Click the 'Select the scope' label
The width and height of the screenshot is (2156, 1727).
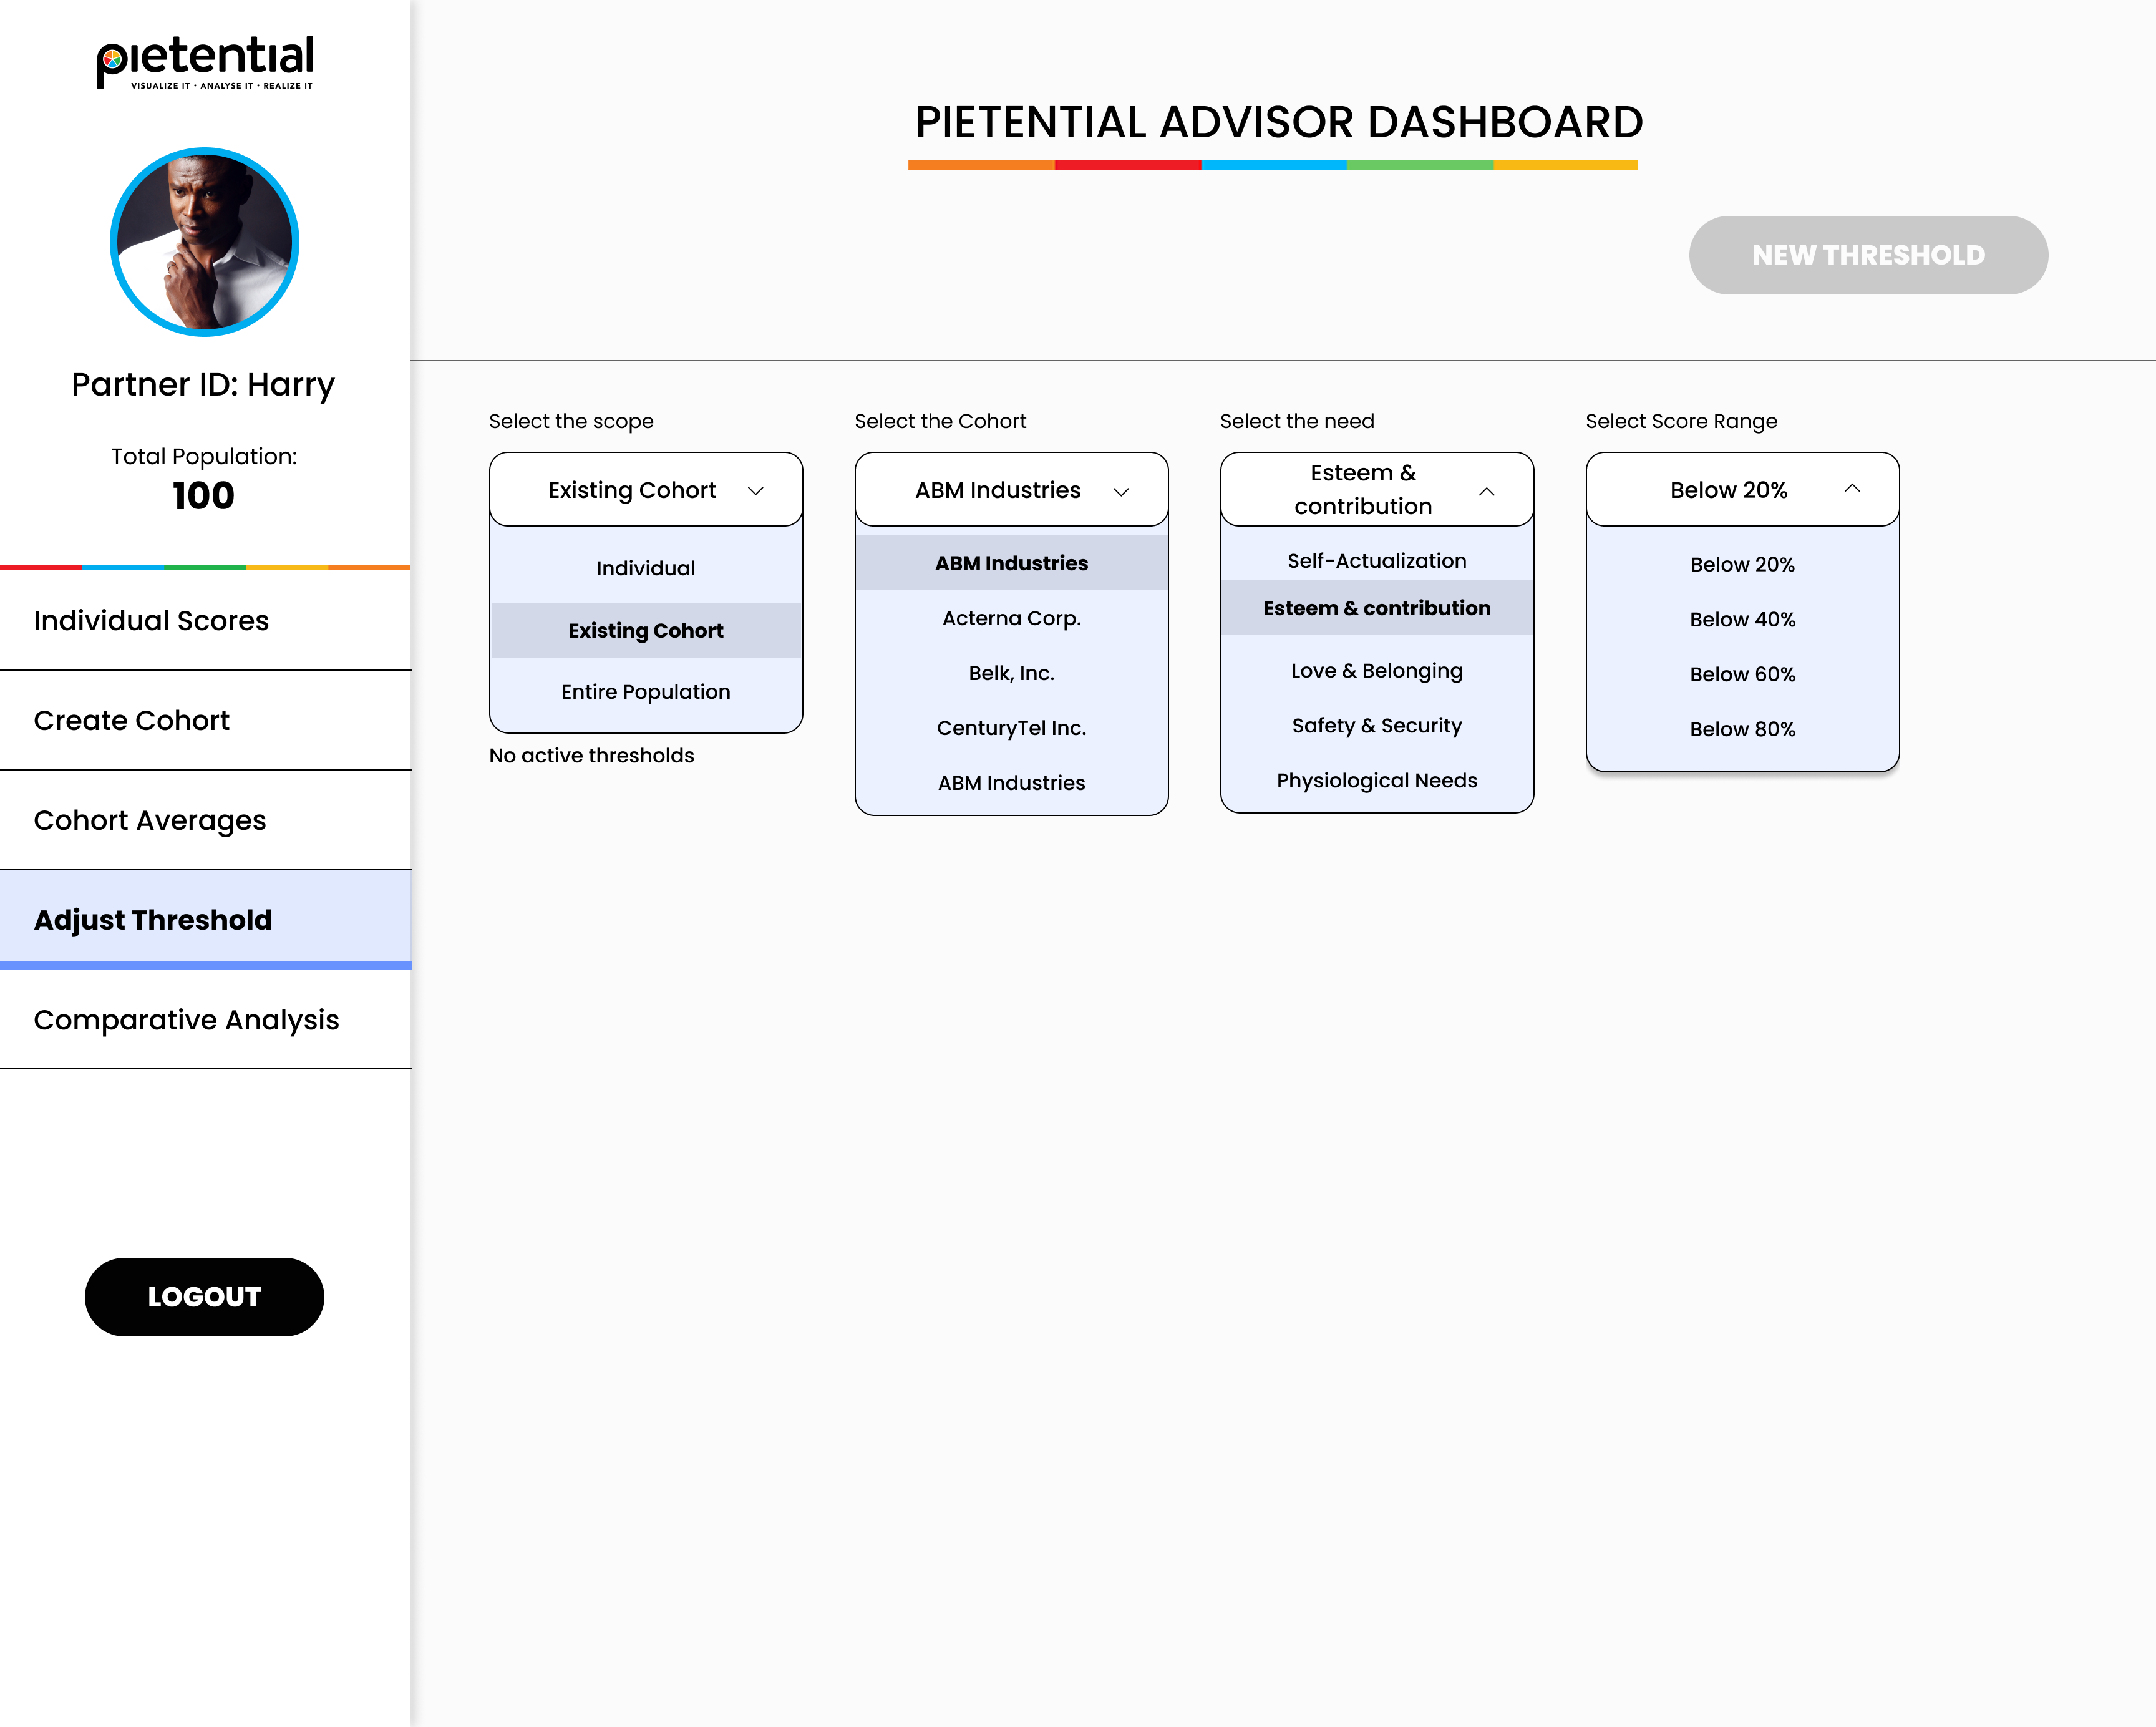tap(571, 421)
